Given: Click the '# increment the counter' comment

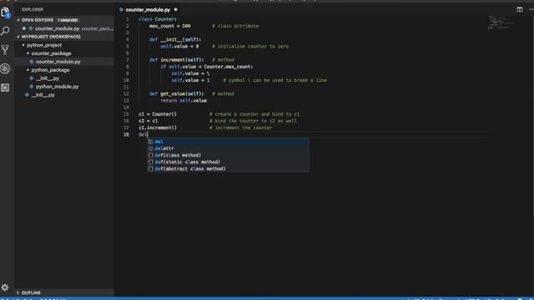Looking at the screenshot, I should [241, 127].
